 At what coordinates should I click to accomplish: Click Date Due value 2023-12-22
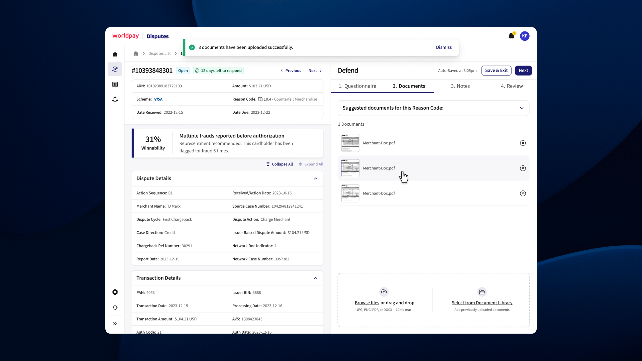(x=260, y=112)
